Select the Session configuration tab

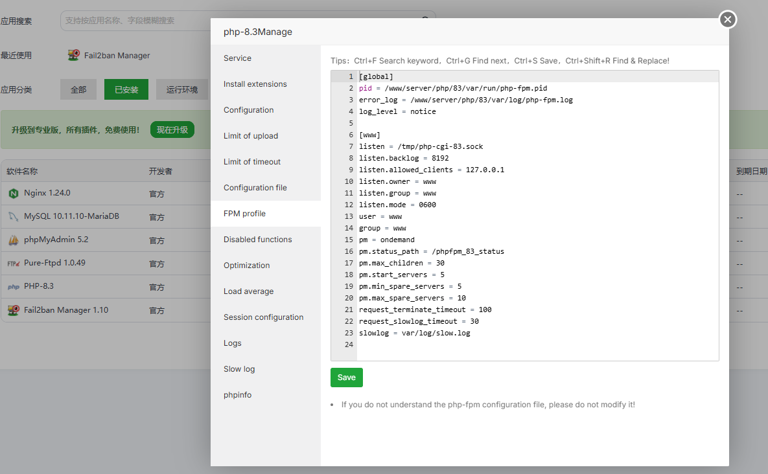(x=263, y=317)
